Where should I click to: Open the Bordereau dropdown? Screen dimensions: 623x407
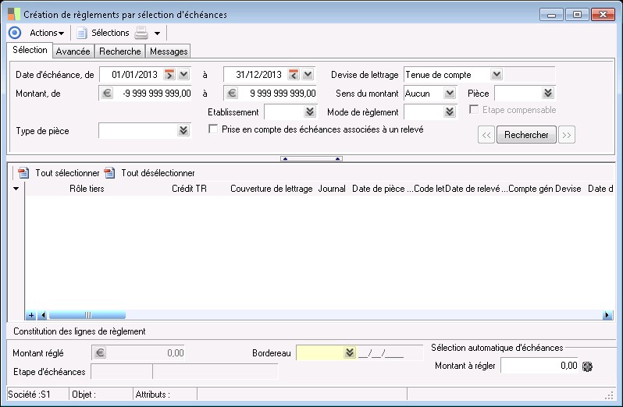pos(349,352)
